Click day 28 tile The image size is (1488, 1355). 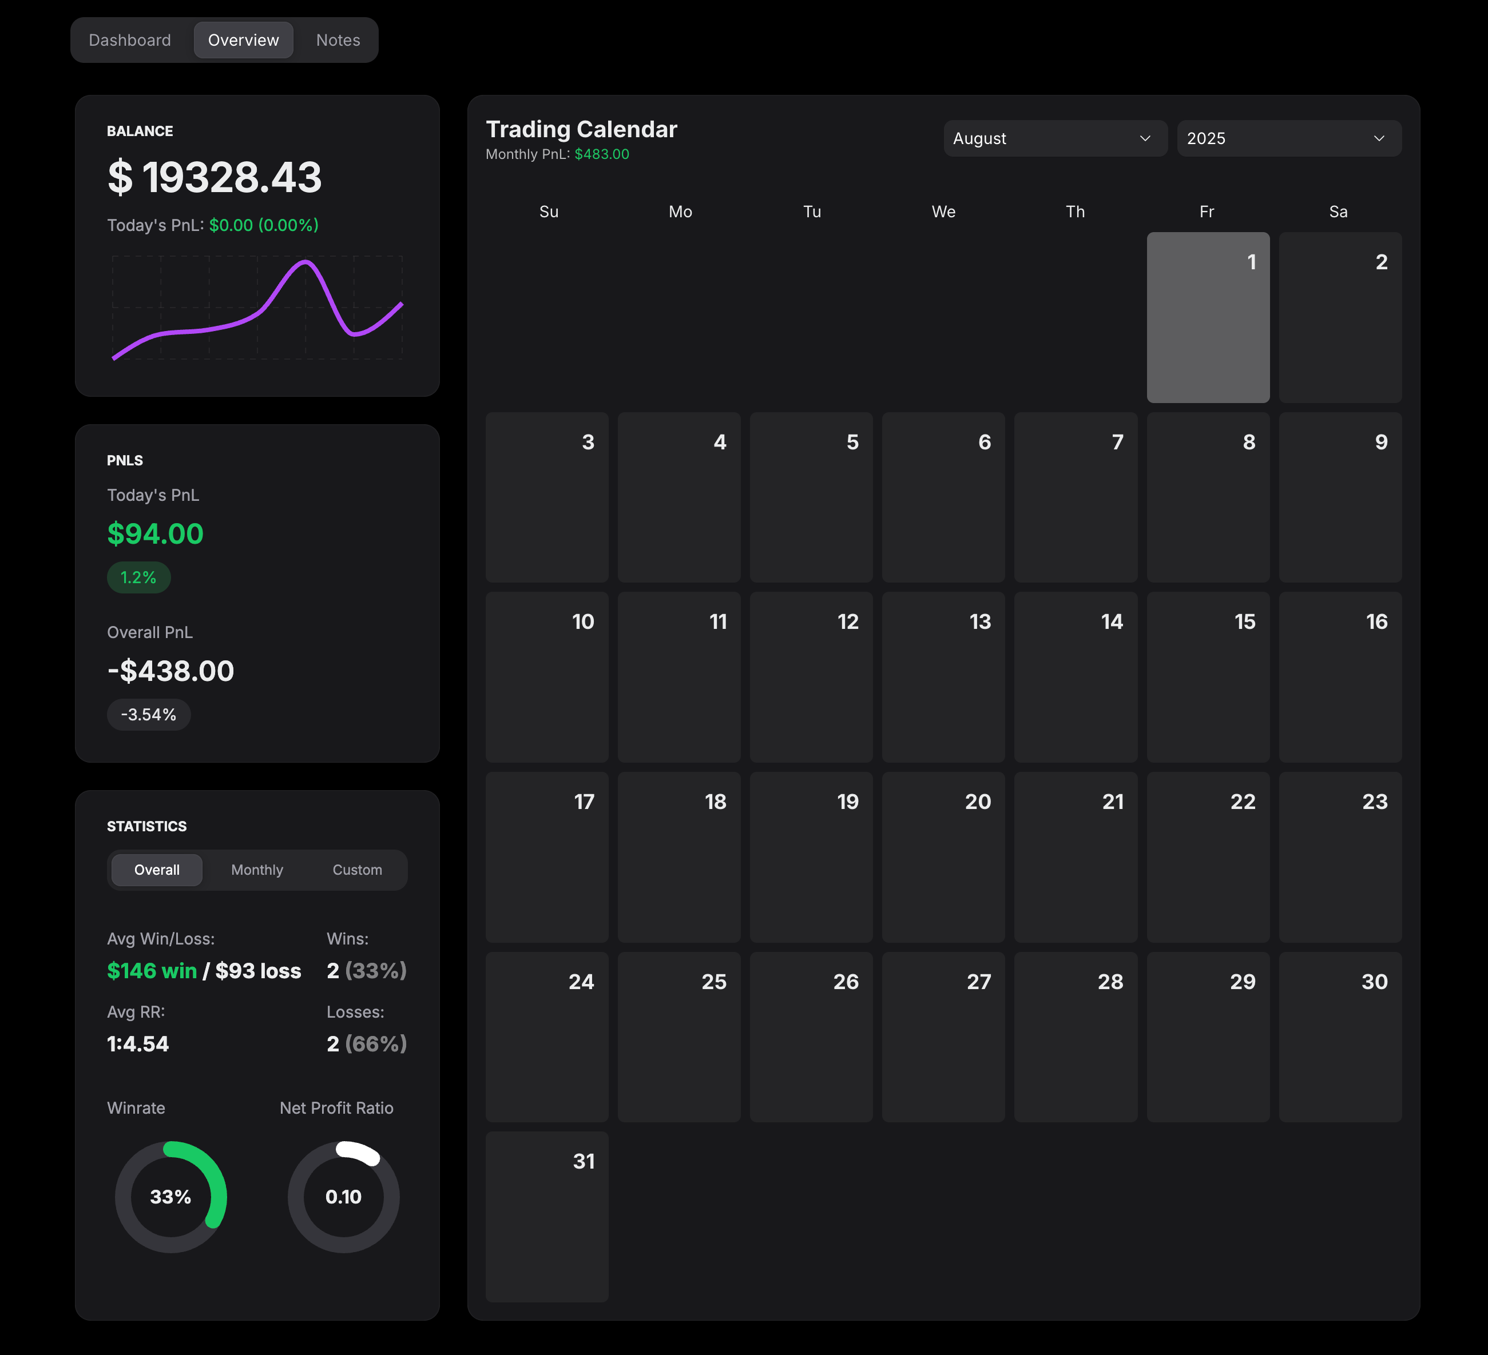tap(1076, 1037)
